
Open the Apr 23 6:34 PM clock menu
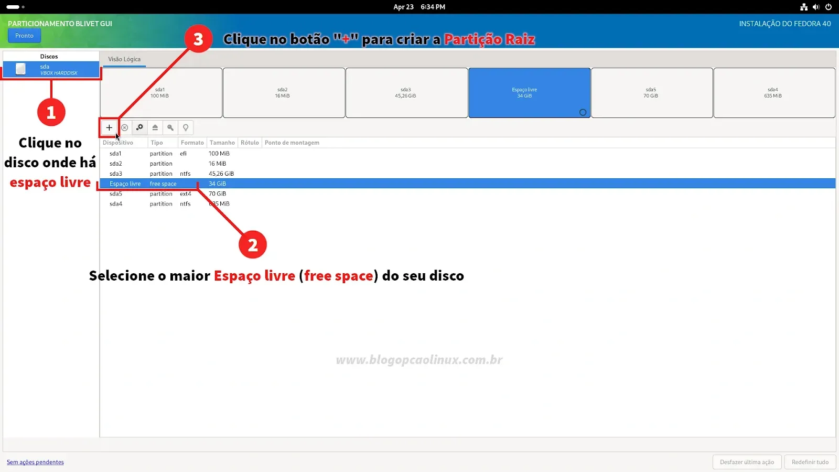419,7
